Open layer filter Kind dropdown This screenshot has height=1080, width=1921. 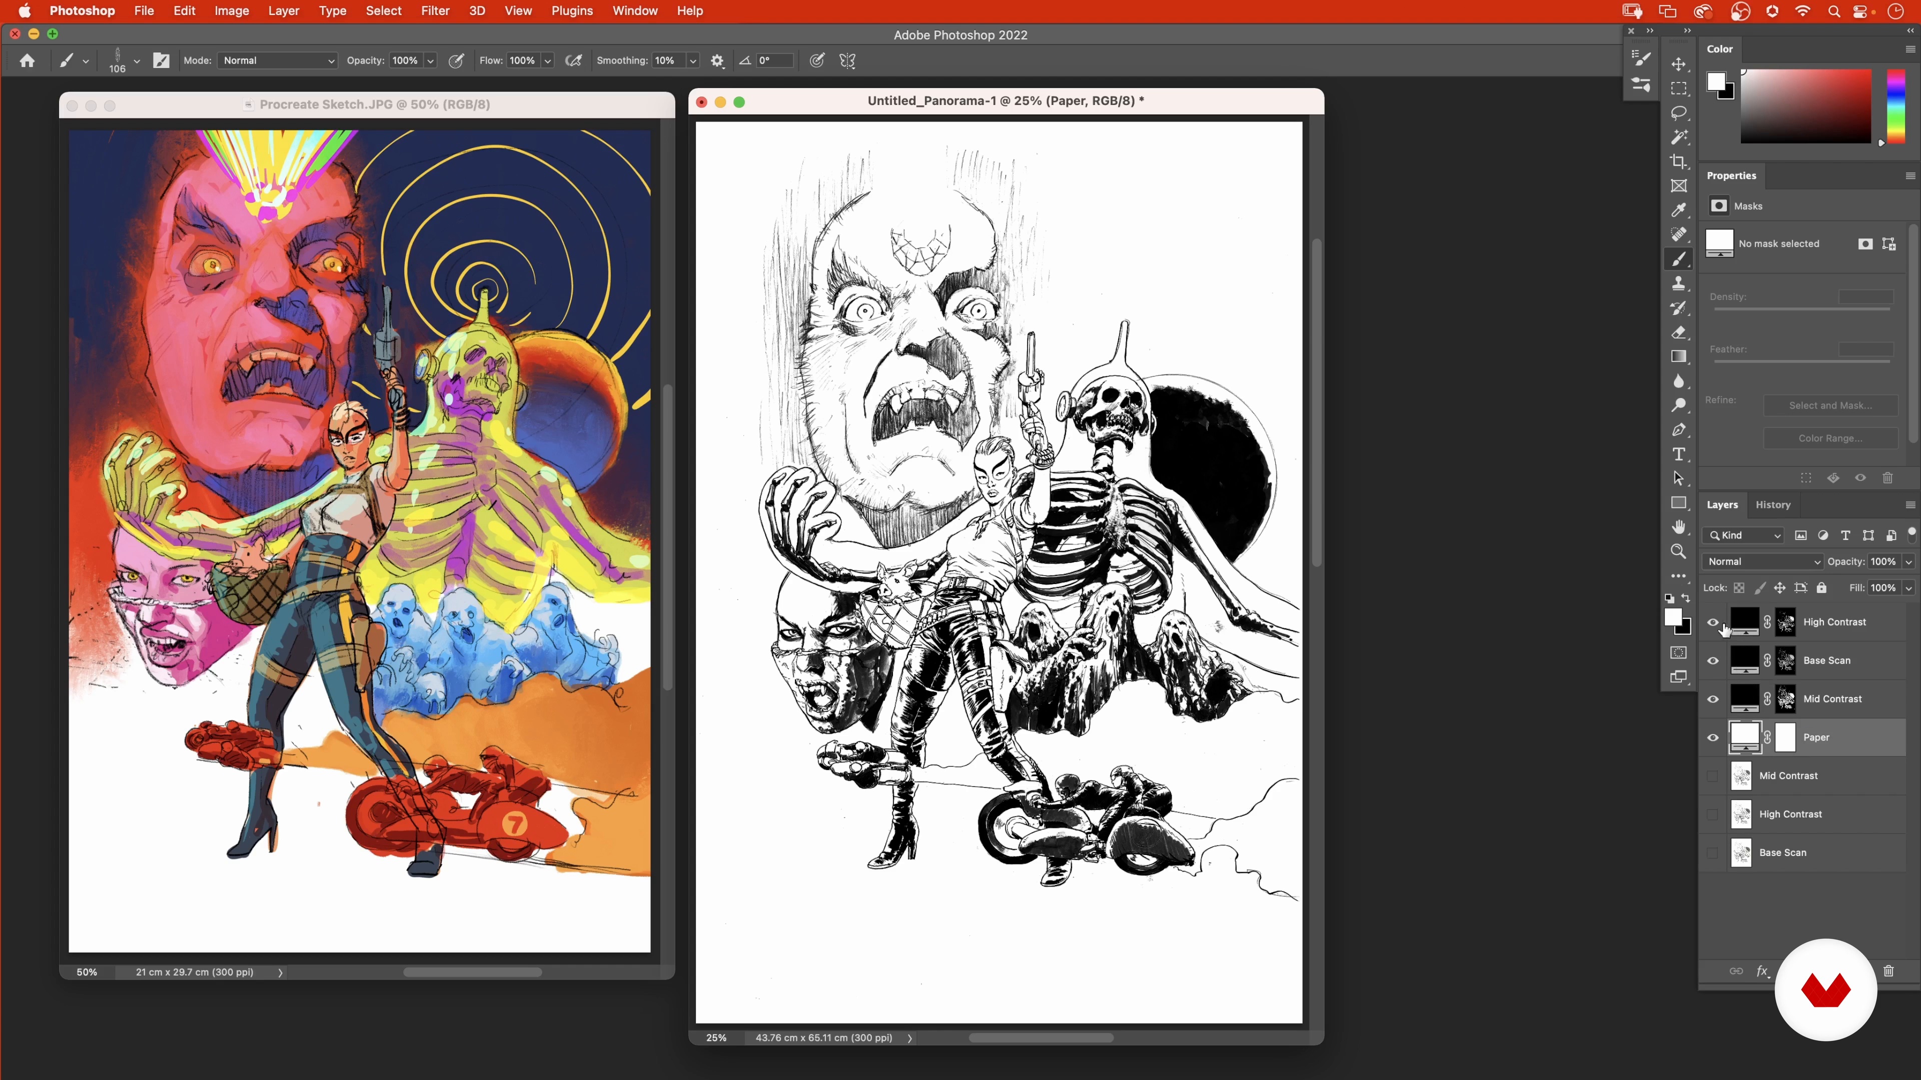[x=1743, y=535]
